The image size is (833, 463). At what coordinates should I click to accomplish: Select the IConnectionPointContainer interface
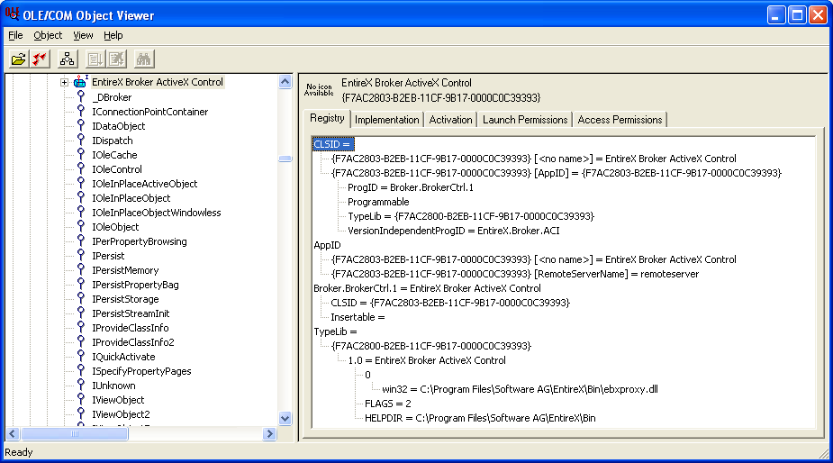click(x=150, y=112)
